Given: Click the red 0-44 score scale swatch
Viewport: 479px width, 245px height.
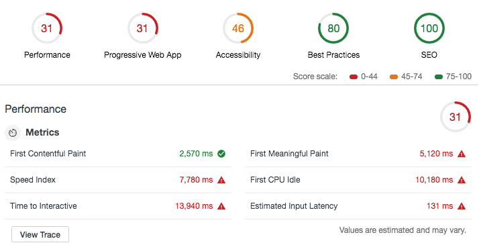Looking at the screenshot, I should point(354,77).
